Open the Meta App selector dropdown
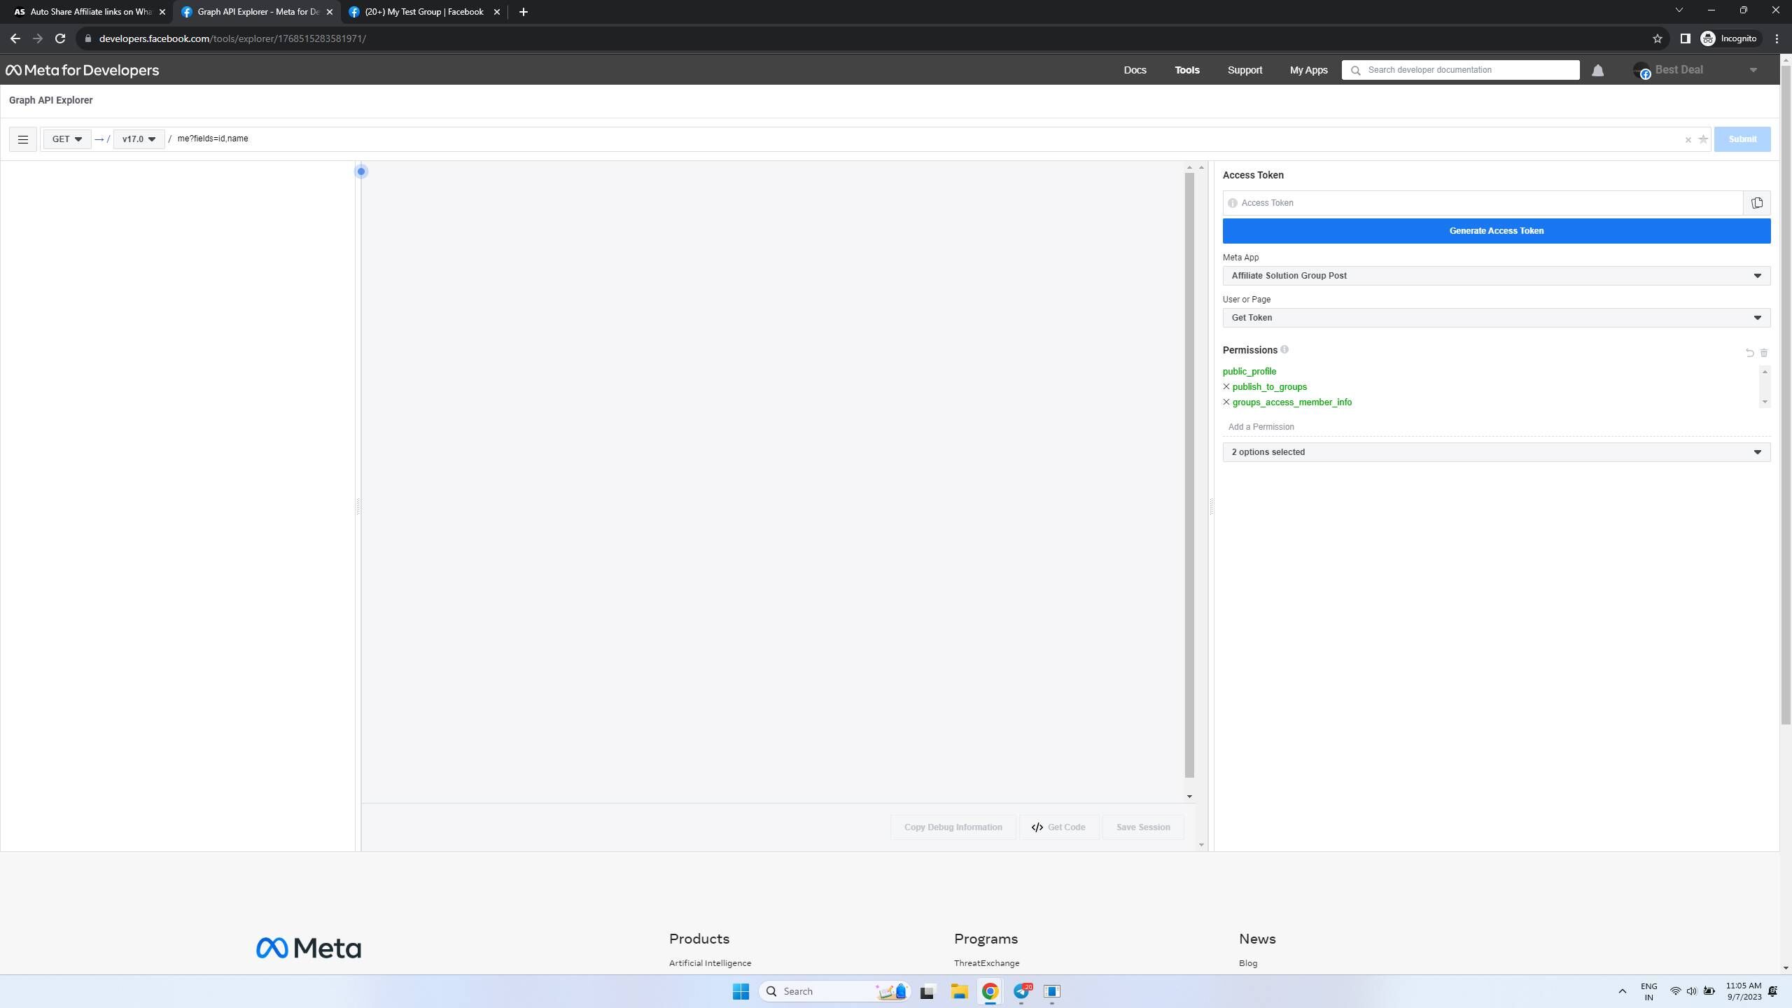 (1496, 276)
